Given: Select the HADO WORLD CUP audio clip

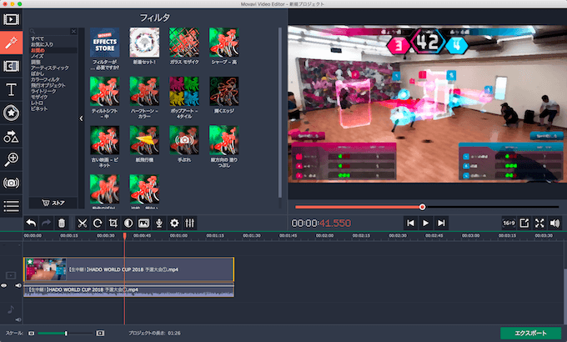Looking at the screenshot, I should click(128, 290).
